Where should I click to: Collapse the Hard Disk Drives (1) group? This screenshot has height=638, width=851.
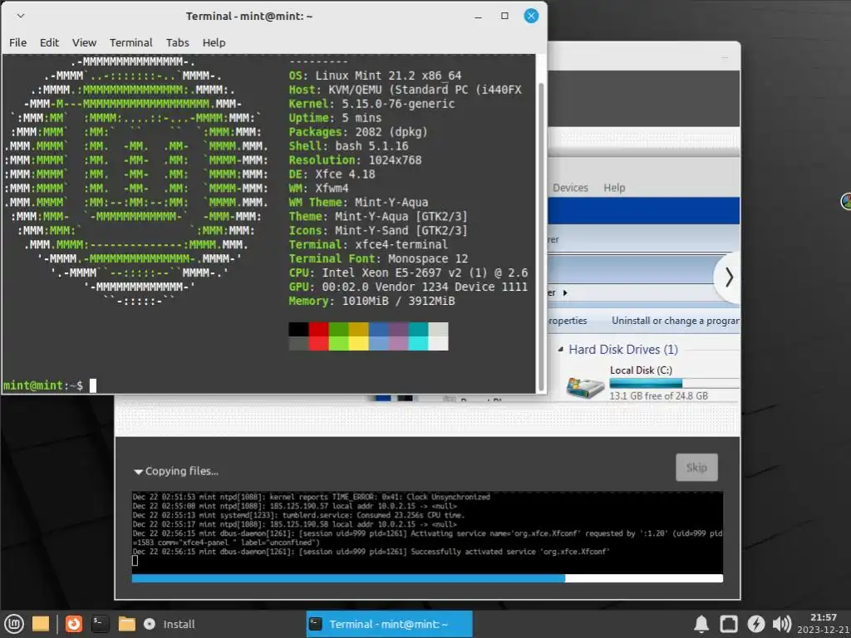[561, 350]
